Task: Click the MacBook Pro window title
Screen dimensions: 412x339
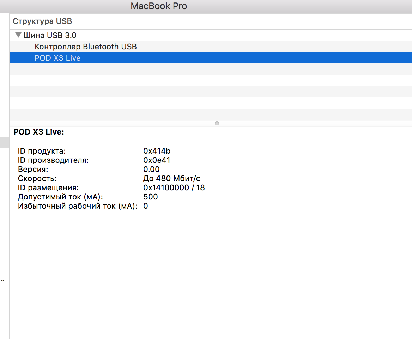Action: click(159, 6)
